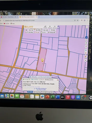Click the measure distance tool icon
92x123 pixels.
click(86, 50)
